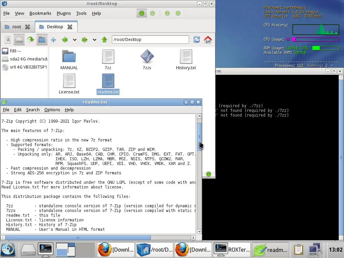Open the editor Search menu
Screen dimensions: 344x258
(33, 110)
